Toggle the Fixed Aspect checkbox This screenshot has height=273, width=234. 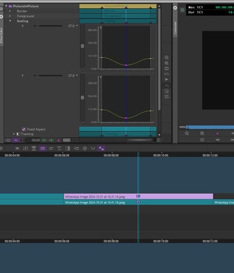24,129
